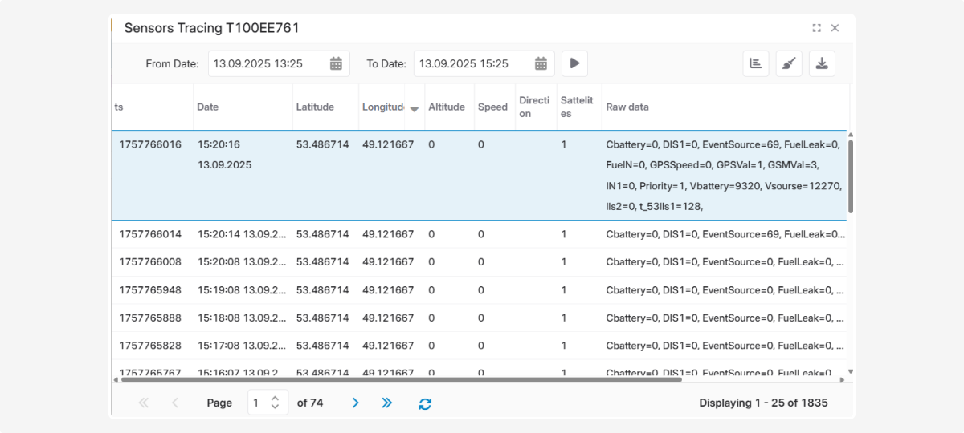Sort by the Latitude column header
The width and height of the screenshot is (964, 433).
tap(315, 107)
